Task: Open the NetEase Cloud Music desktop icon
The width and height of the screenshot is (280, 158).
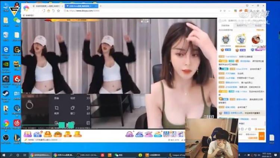Action: [x=17, y=123]
